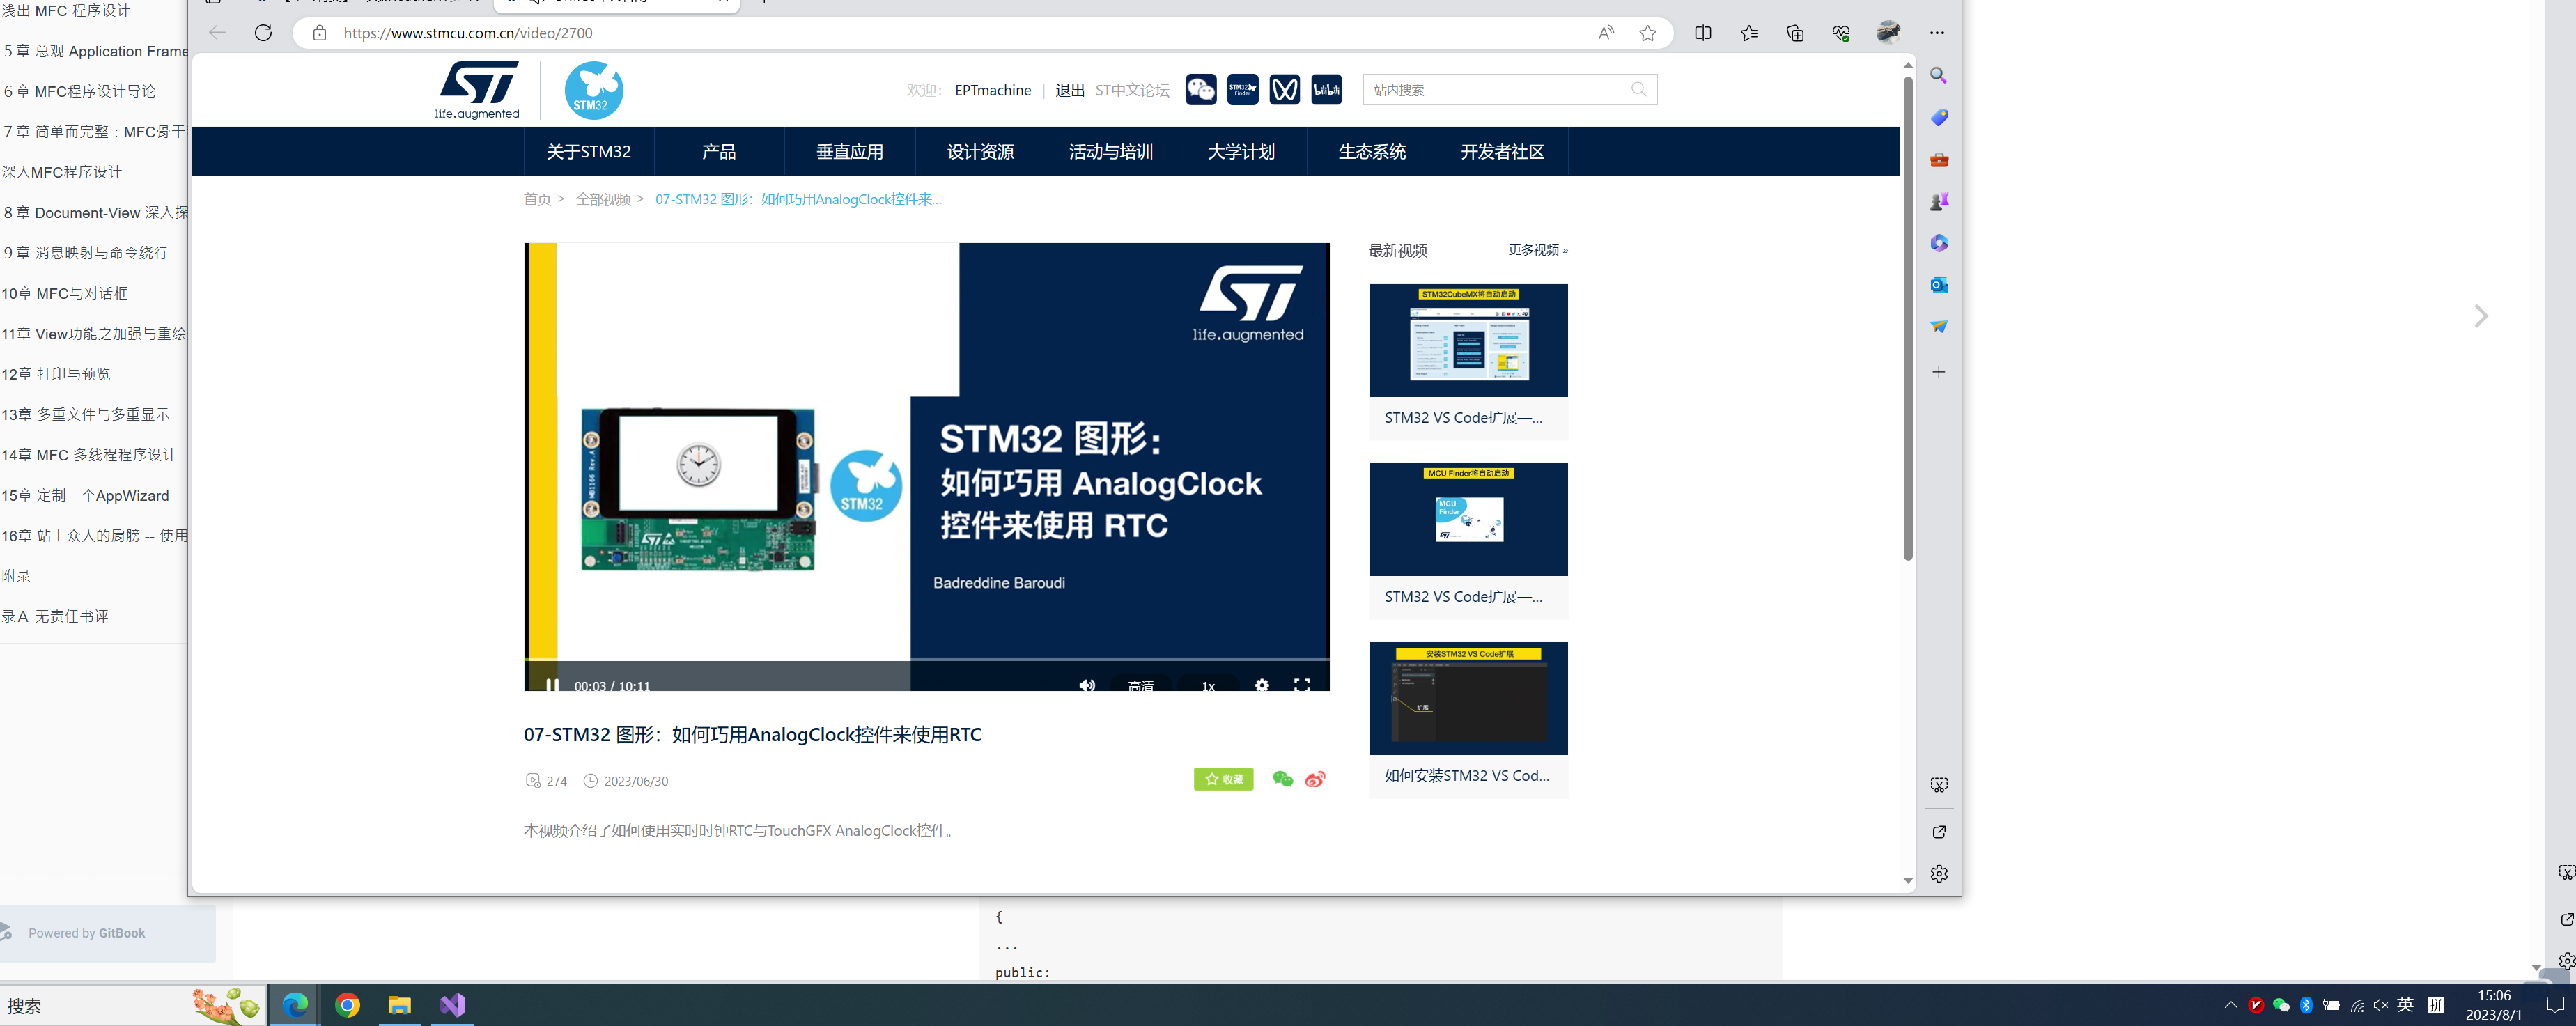Open the 产品 nav menu
Image resolution: width=2576 pixels, height=1026 pixels.
tap(718, 151)
